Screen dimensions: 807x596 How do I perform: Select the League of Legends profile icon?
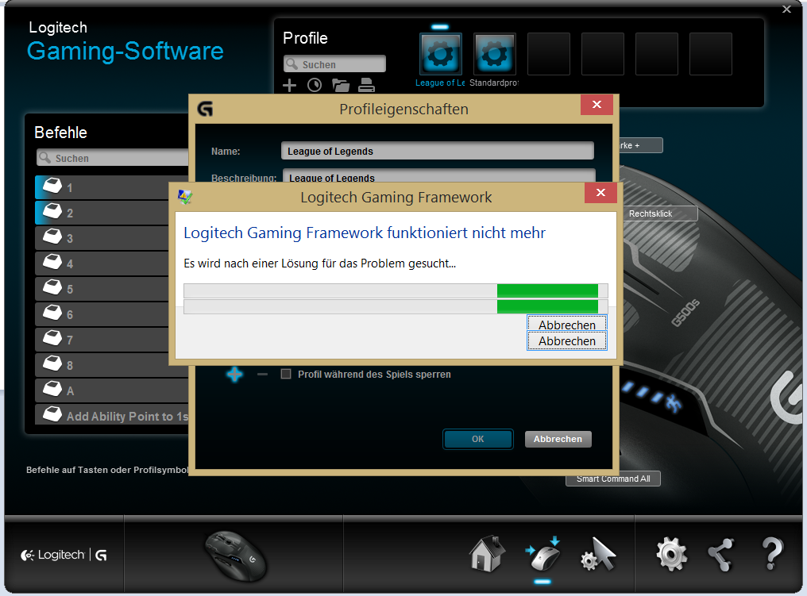click(441, 54)
